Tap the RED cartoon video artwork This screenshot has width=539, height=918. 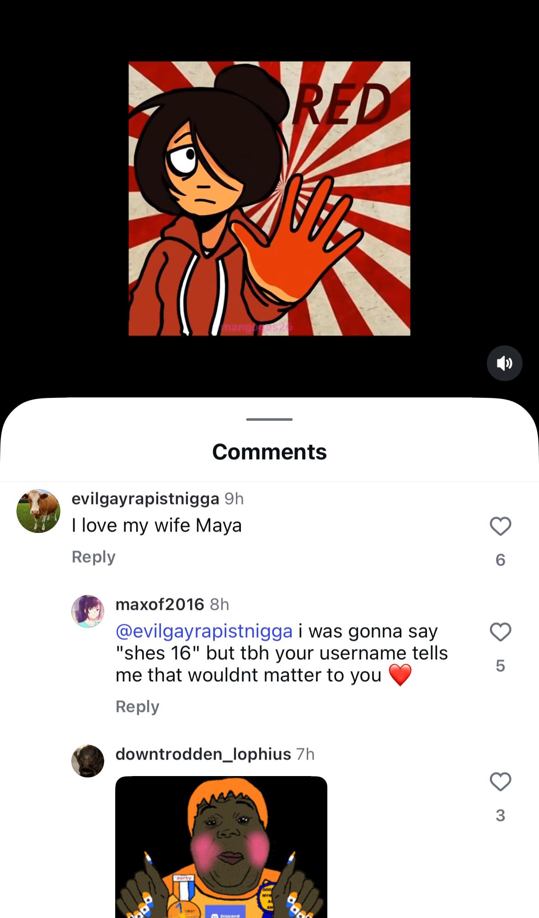(269, 198)
